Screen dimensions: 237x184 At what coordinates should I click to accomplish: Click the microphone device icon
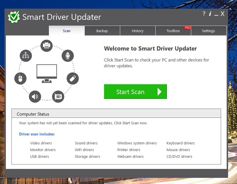[x=68, y=56]
